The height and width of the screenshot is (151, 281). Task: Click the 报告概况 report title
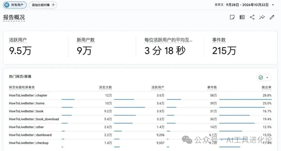coord(14,17)
